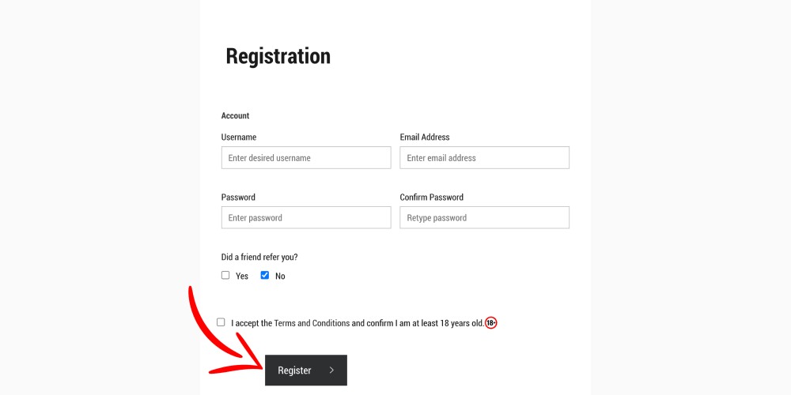Tick the Yes referral checkbox
This screenshot has width=791, height=395.
click(225, 275)
